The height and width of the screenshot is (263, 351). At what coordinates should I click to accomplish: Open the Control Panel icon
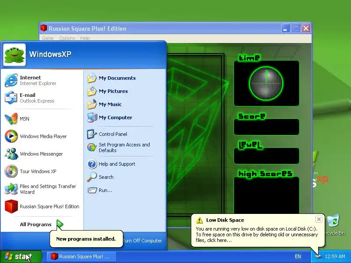[92, 134]
